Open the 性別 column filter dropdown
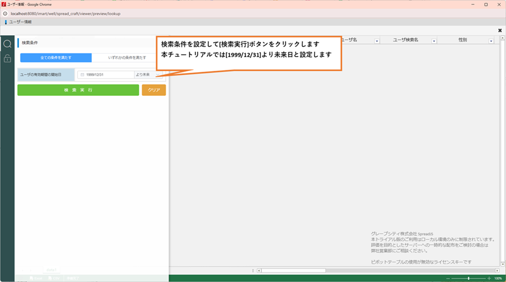506x282 pixels. (x=491, y=41)
